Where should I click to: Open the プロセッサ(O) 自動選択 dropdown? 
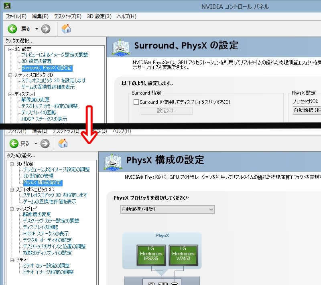[307, 110]
